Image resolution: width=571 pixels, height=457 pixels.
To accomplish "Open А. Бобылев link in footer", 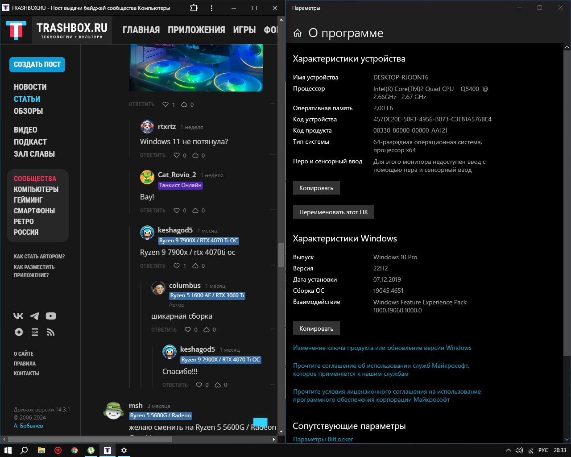I will 28,426.
